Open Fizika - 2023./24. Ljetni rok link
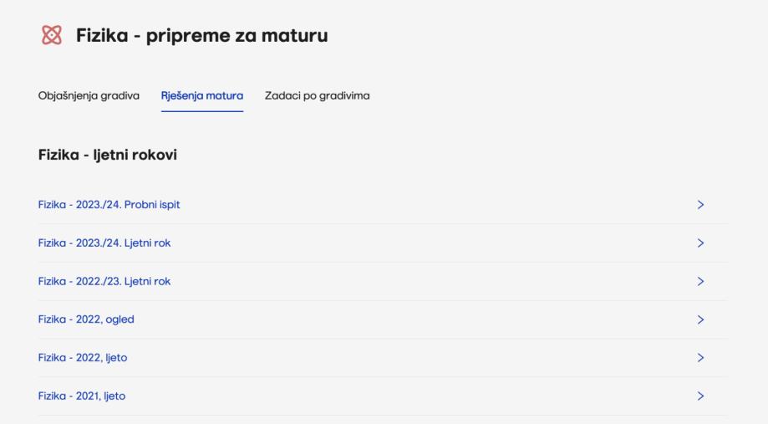This screenshot has height=424, width=768. pyautogui.click(x=104, y=243)
